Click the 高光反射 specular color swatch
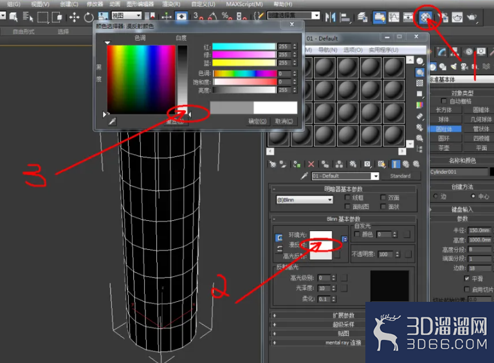This screenshot has width=494, height=363. (321, 256)
